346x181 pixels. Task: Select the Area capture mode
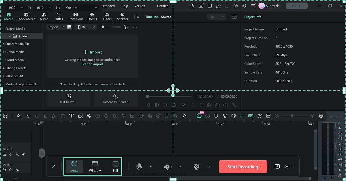point(74,166)
